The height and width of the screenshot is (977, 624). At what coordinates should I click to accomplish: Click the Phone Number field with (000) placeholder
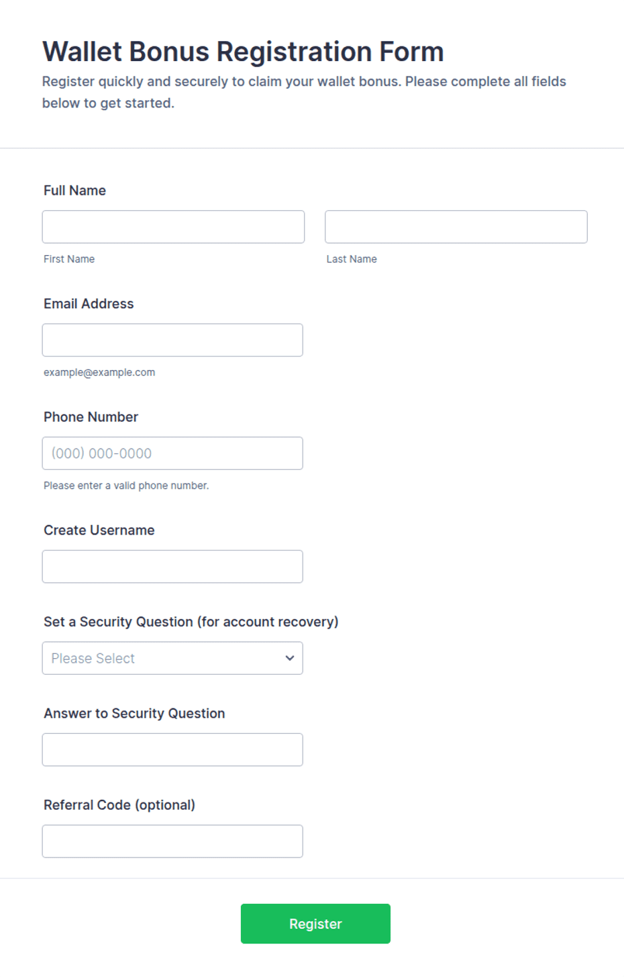[x=172, y=453]
